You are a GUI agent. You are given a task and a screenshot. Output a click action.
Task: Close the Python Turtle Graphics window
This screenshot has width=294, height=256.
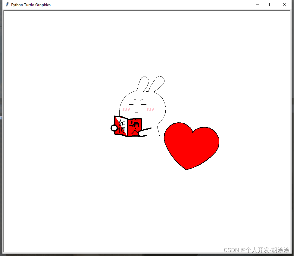coord(284,5)
